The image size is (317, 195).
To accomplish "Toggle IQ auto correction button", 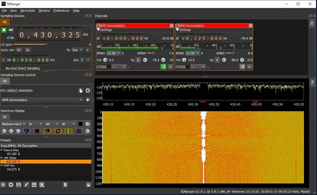I will tap(27, 50).
